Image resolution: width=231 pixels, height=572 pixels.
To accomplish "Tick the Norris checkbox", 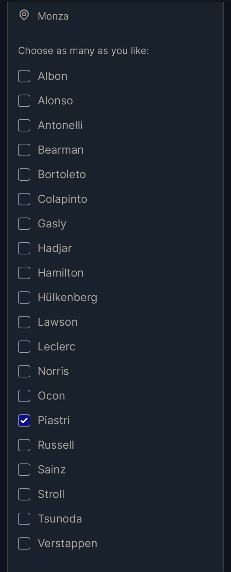I will click(x=24, y=371).
